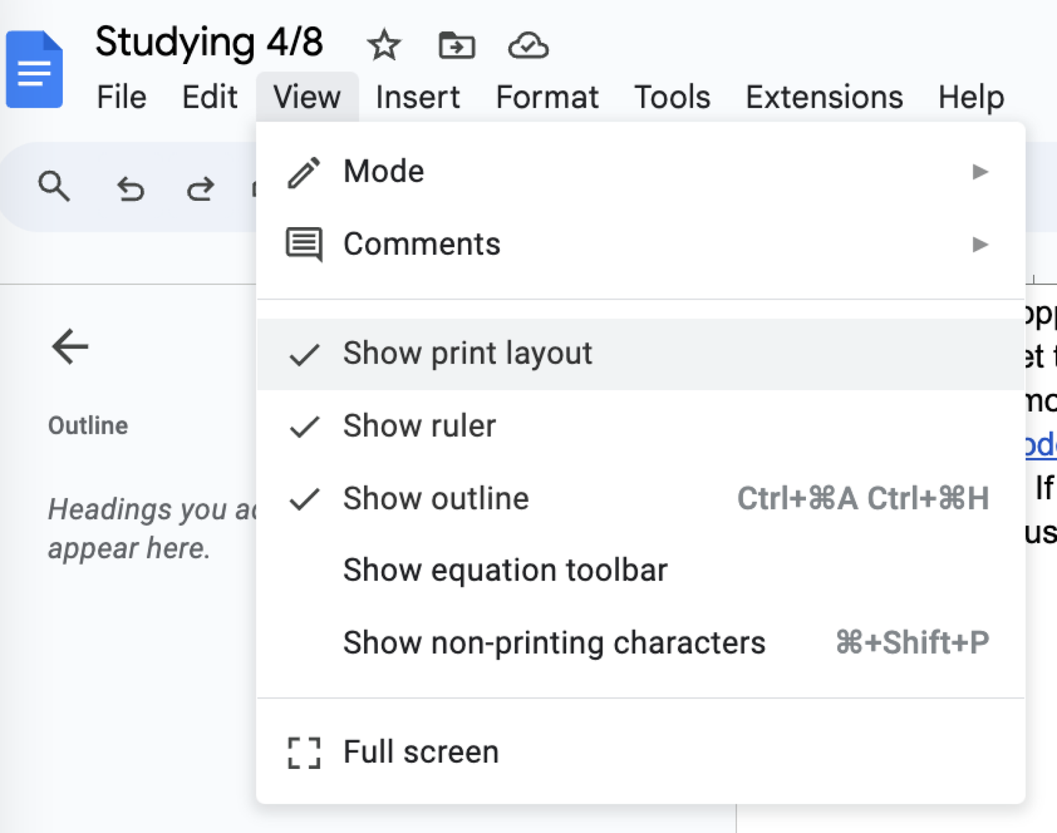1057x833 pixels.
Task: Click the Move to folder icon
Action: (x=456, y=45)
